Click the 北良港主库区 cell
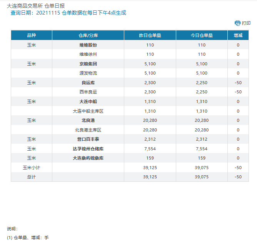This screenshot has height=246, width=257. [88, 130]
